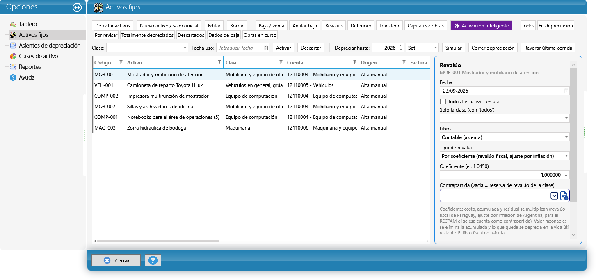
Task: Click the Revalúo panel vertical scrollbar
Action: [573, 134]
